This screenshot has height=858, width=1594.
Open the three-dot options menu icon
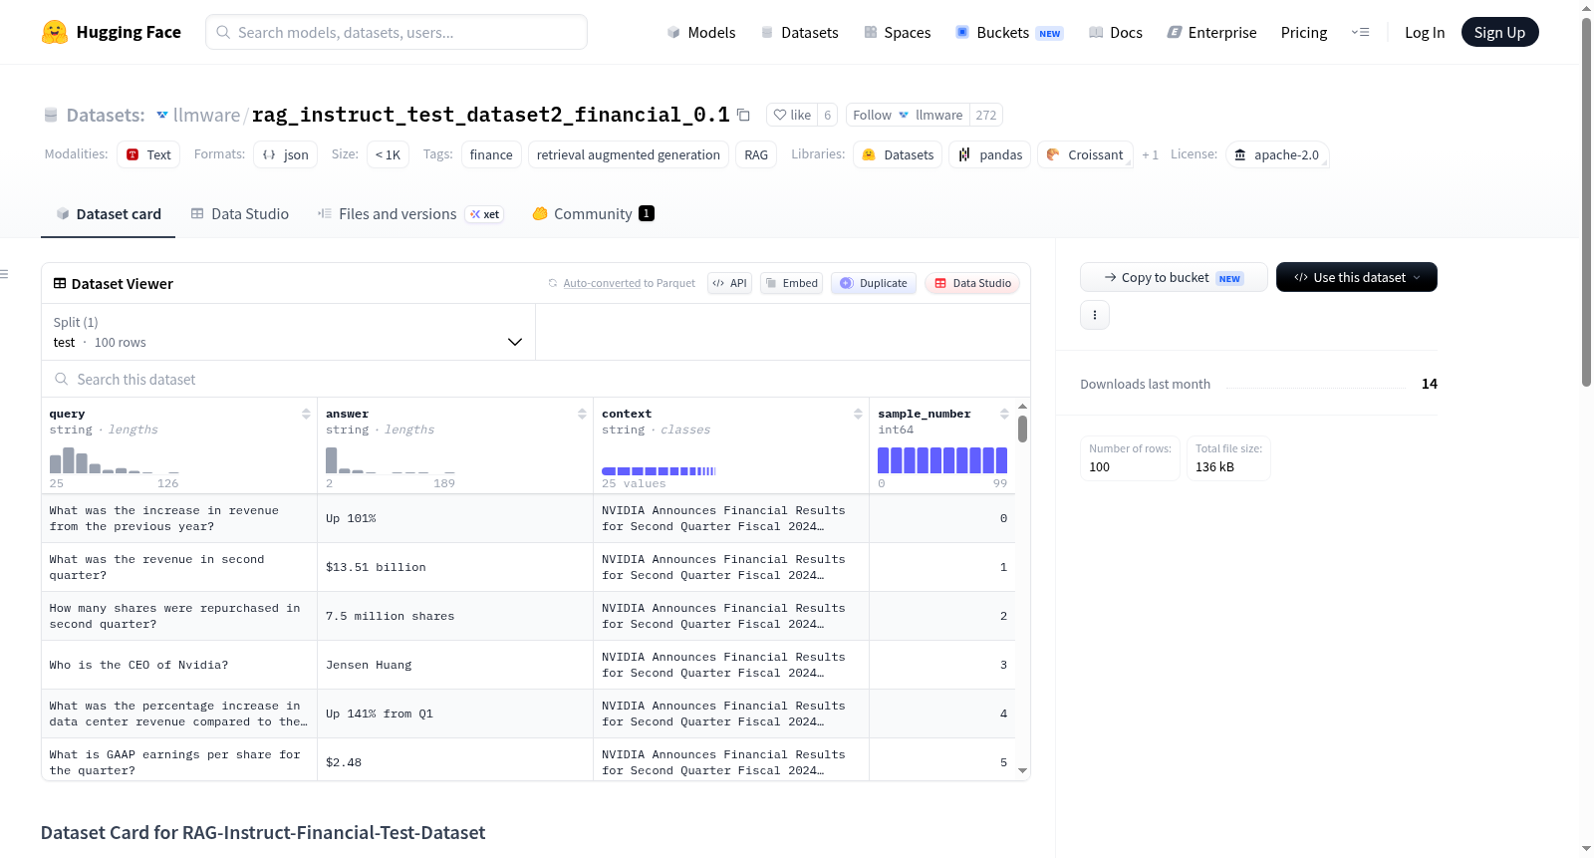(1095, 315)
